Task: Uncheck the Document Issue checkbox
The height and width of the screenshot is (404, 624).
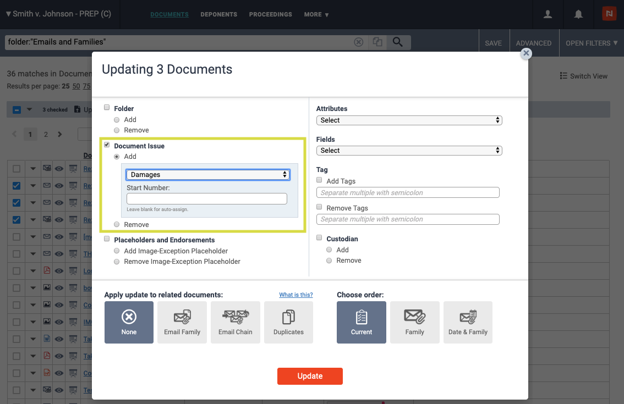Action: (x=107, y=145)
